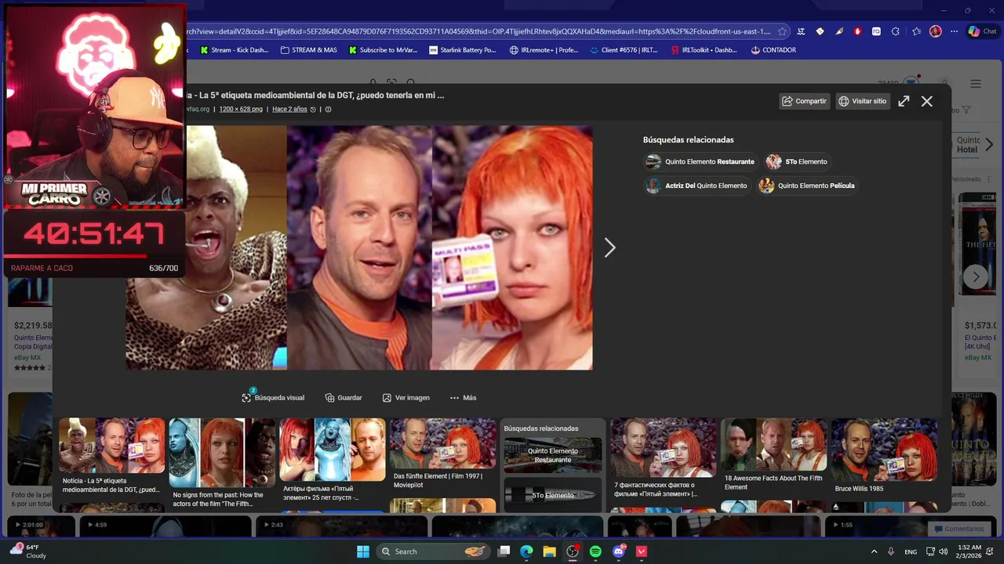Open thumbnail 18 Awesome Facts About The Fifth Element
The width and height of the screenshot is (1004, 564).
pyautogui.click(x=773, y=456)
